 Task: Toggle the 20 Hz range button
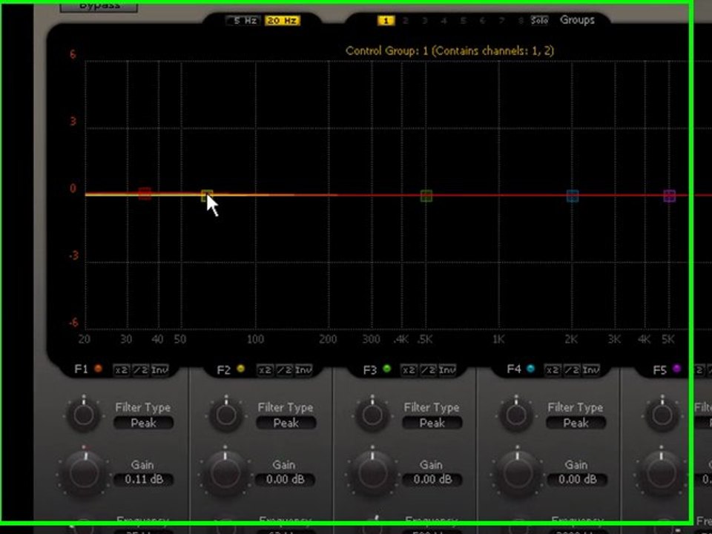click(283, 21)
